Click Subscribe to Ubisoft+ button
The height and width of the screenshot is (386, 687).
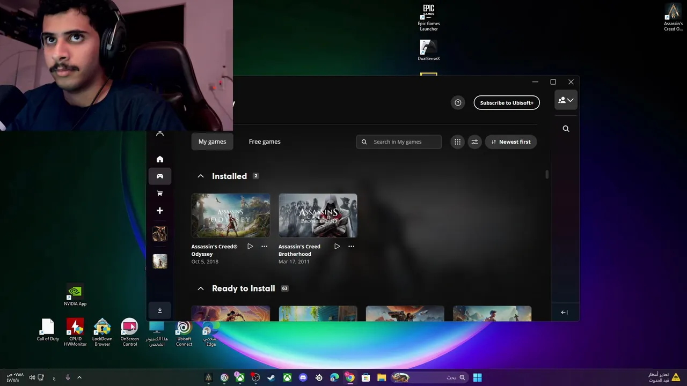507,103
